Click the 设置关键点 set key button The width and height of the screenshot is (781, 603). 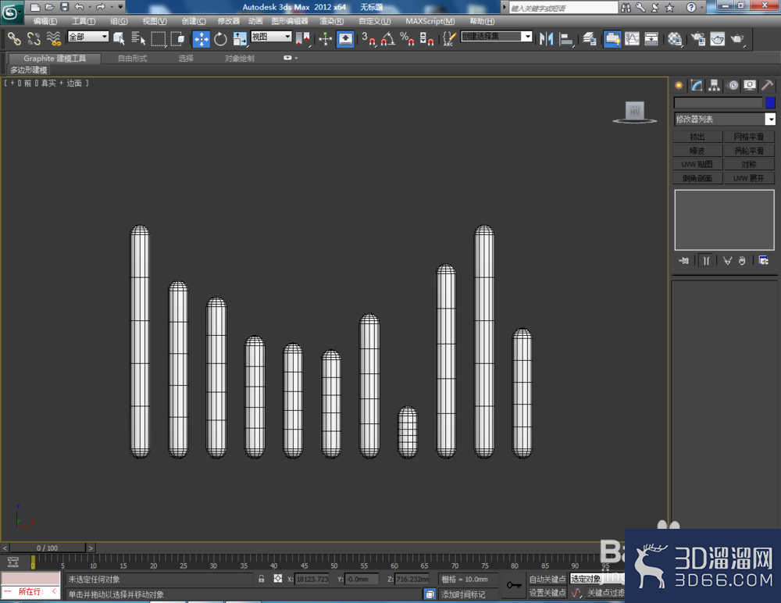pyautogui.click(x=547, y=593)
